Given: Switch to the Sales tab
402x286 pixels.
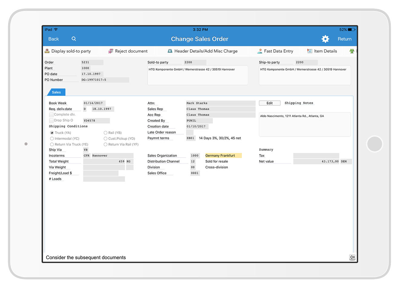Looking at the screenshot, I should tap(56, 92).
